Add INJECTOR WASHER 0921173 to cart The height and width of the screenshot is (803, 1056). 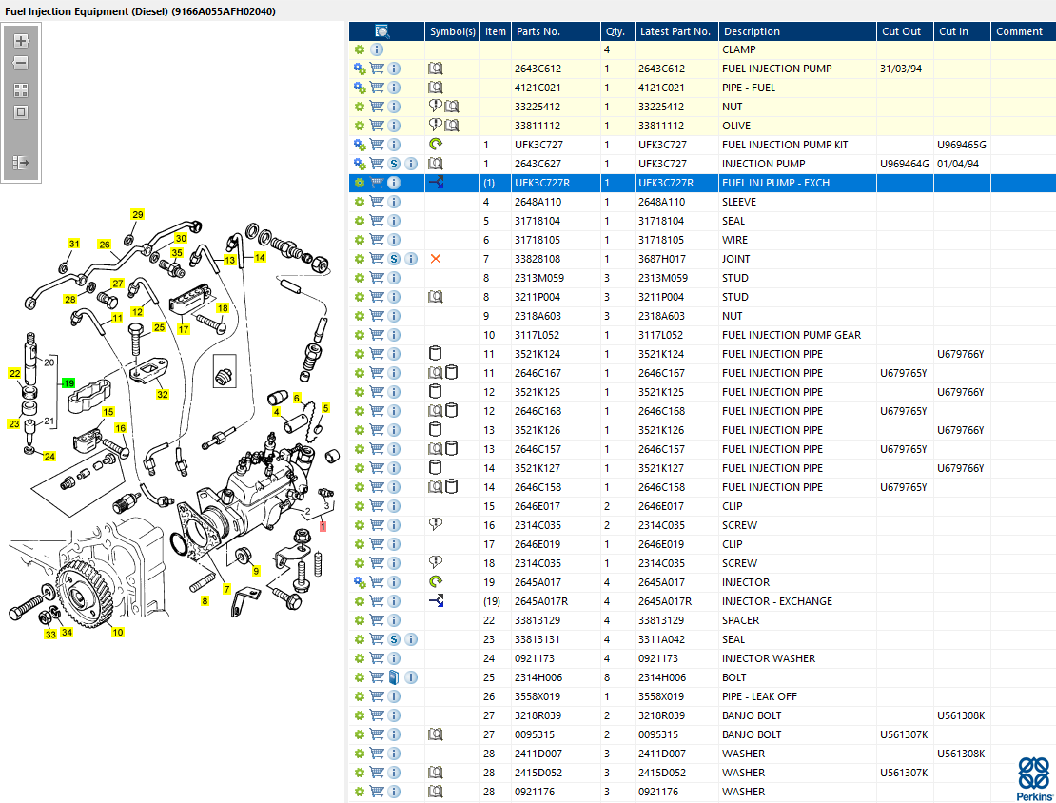[x=377, y=658]
